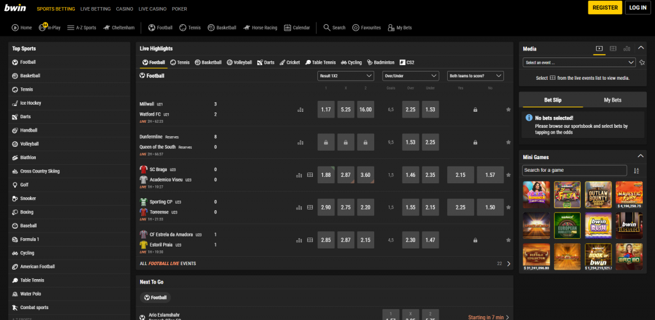655x320 pixels.
Task: Go to Poker section
Action: [x=179, y=9]
